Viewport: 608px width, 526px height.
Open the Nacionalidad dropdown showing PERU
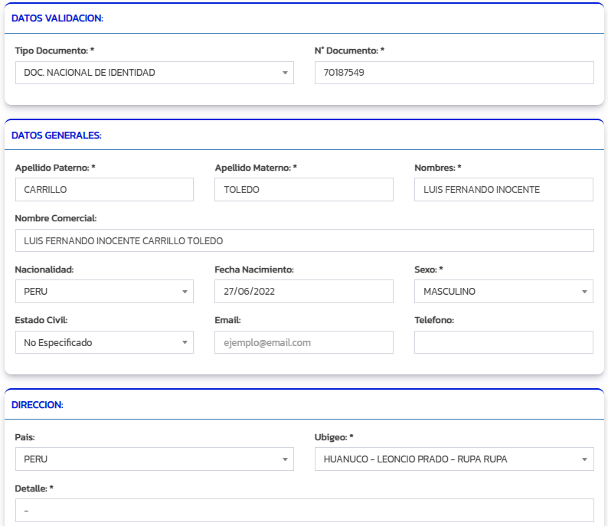coord(104,292)
